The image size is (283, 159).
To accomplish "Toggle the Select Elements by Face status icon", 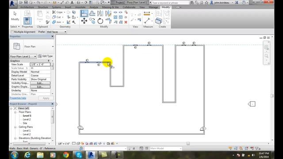I will (x=246, y=148).
